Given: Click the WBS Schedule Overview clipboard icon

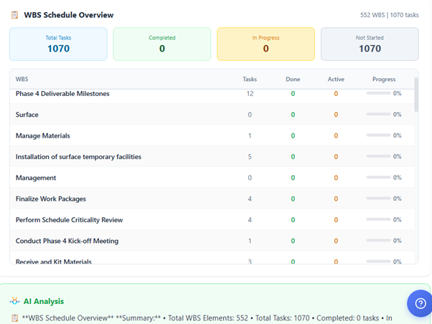Looking at the screenshot, I should 15,14.
